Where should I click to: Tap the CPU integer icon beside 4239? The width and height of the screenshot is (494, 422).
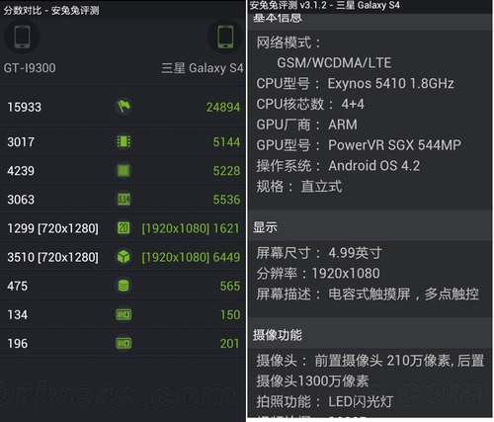pos(123,171)
